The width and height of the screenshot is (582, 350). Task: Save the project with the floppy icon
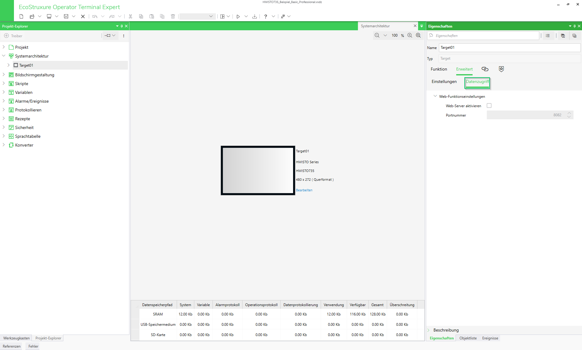[66, 16]
